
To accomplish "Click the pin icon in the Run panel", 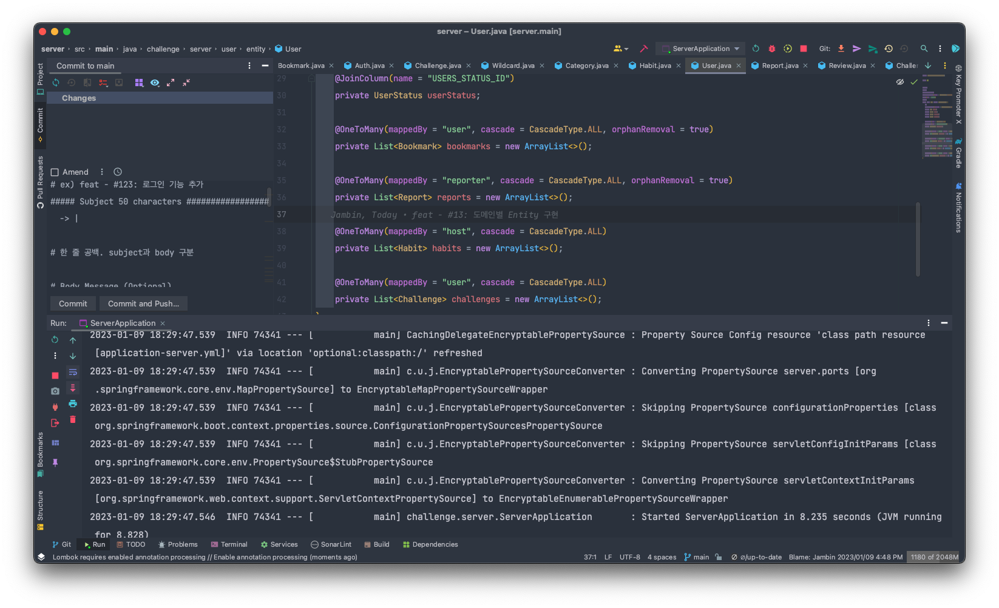I will coord(55,463).
